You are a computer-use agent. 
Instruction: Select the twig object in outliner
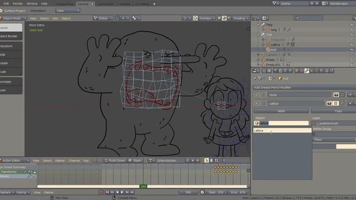[274, 29]
